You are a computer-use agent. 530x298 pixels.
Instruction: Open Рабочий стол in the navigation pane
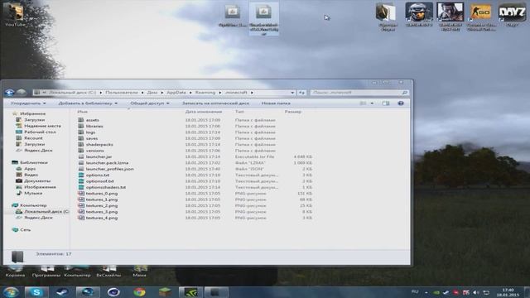point(40,132)
